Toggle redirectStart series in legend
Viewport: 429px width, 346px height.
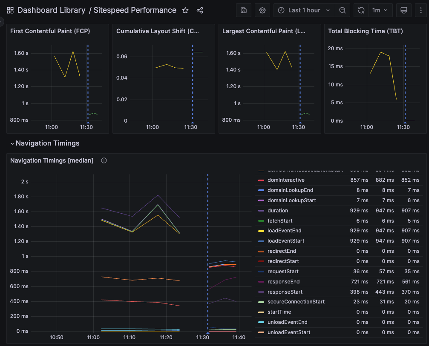[x=283, y=261]
